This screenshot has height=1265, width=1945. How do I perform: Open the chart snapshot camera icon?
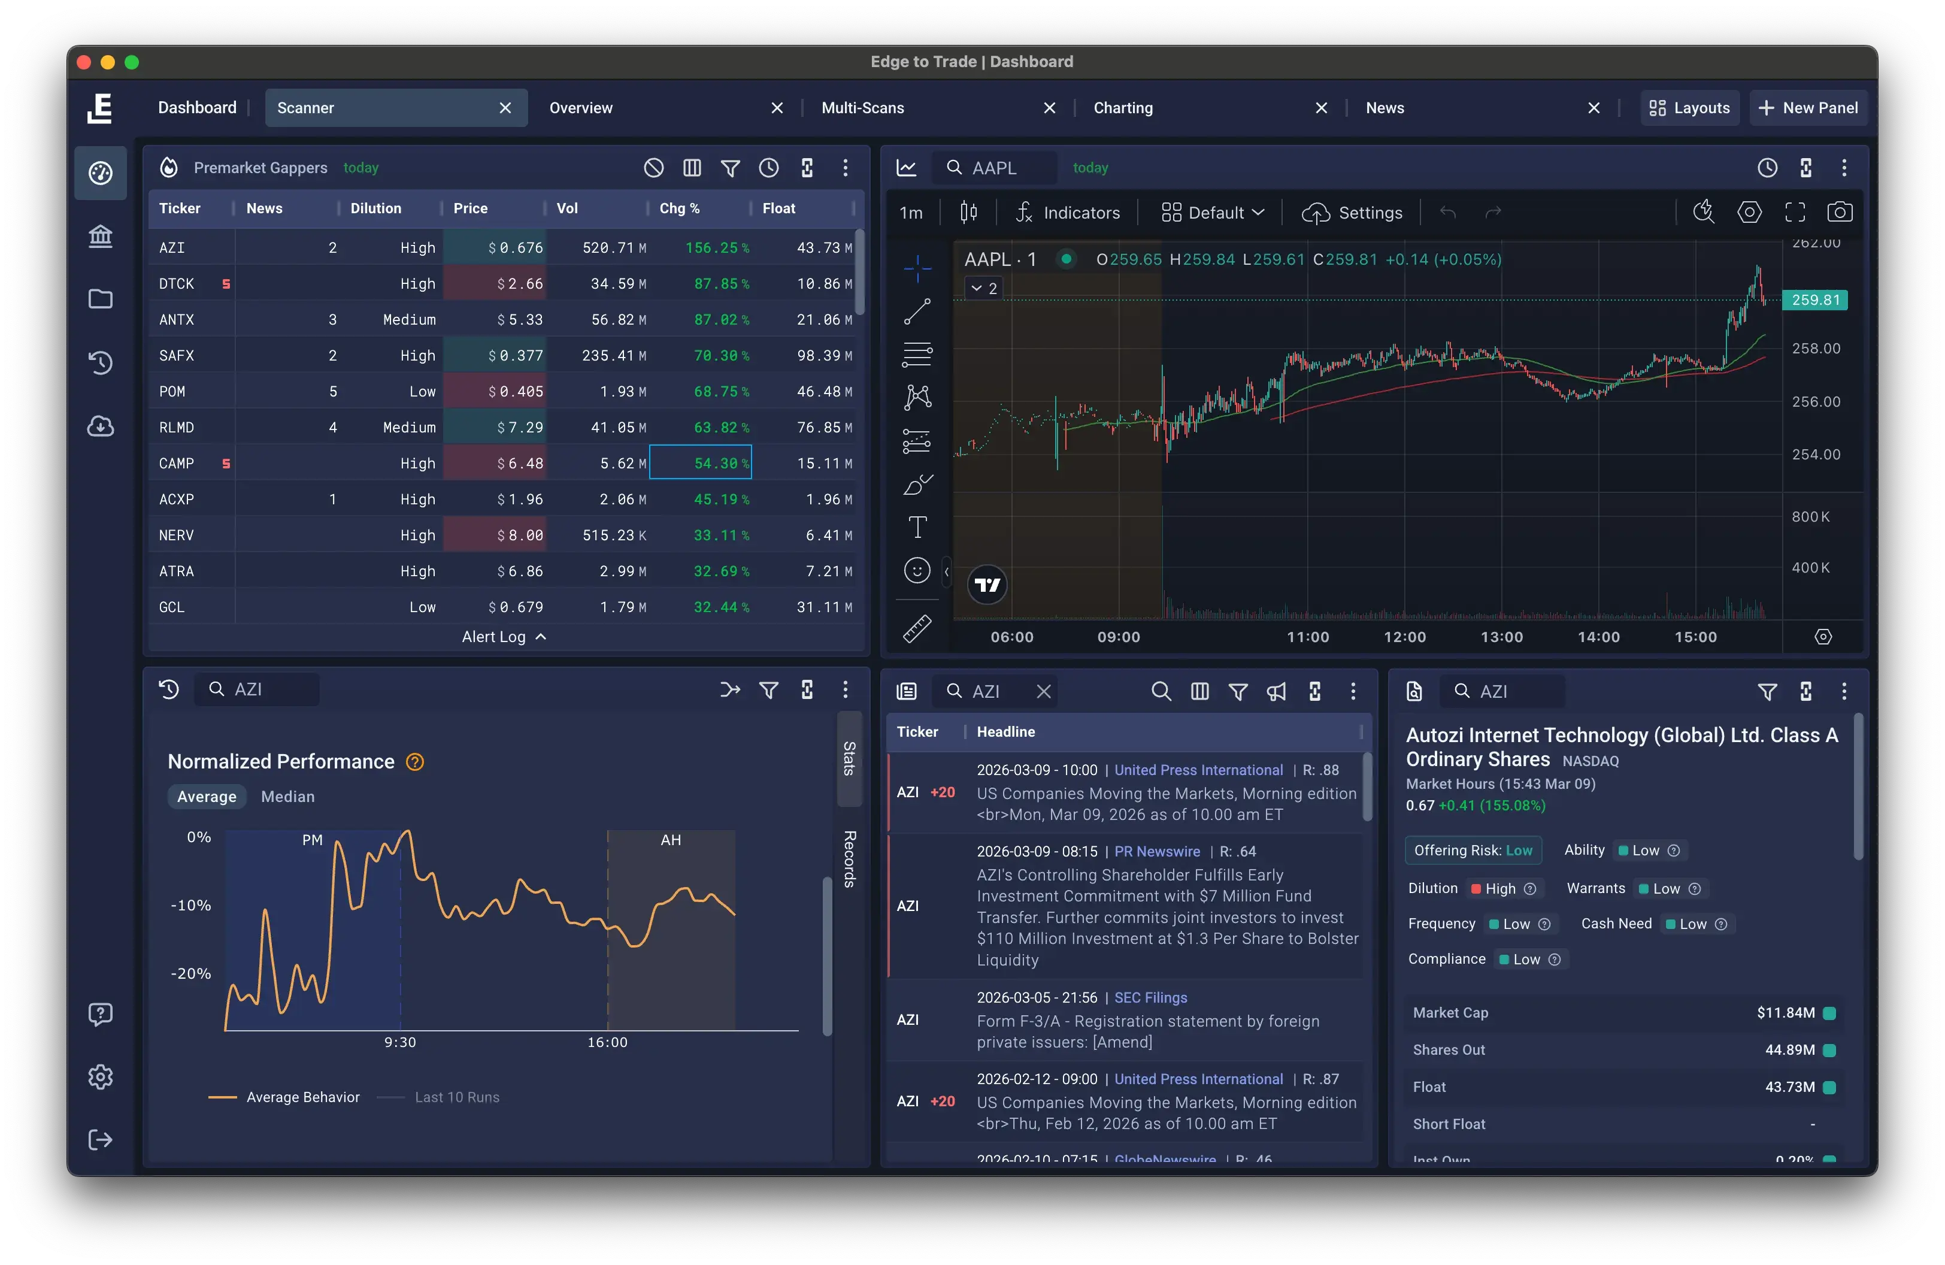tap(1840, 213)
